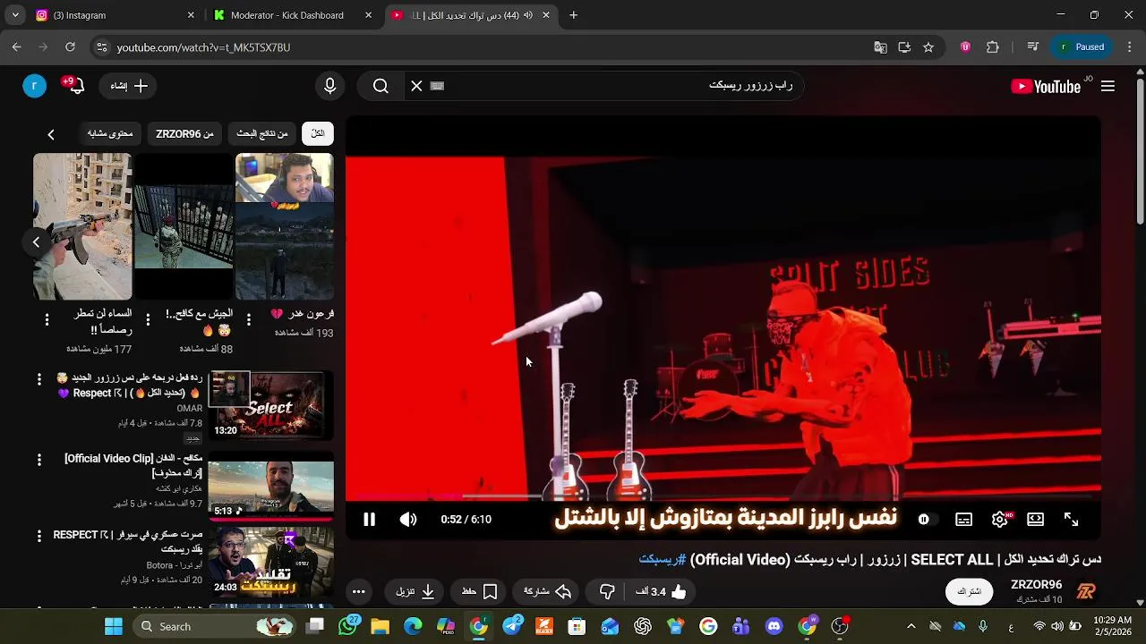This screenshot has width=1146, height=644.
Task: Open options for the صرت عسكري video
Action: point(38,536)
